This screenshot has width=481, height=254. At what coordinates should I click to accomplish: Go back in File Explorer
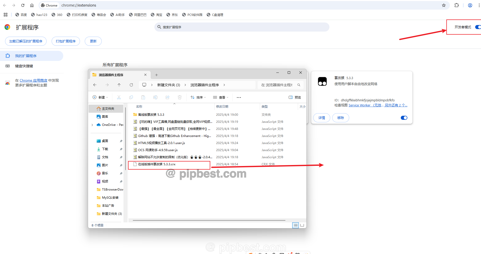click(x=95, y=85)
